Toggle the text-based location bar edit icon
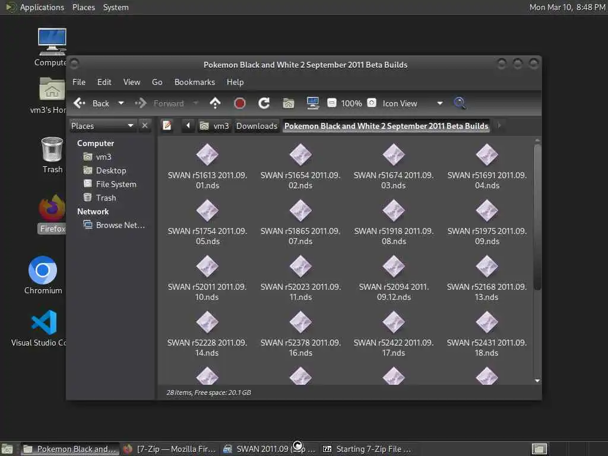The image size is (608, 456). tap(167, 126)
